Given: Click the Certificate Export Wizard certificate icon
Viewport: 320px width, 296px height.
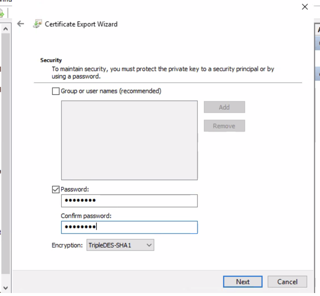Looking at the screenshot, I should tap(37, 24).
